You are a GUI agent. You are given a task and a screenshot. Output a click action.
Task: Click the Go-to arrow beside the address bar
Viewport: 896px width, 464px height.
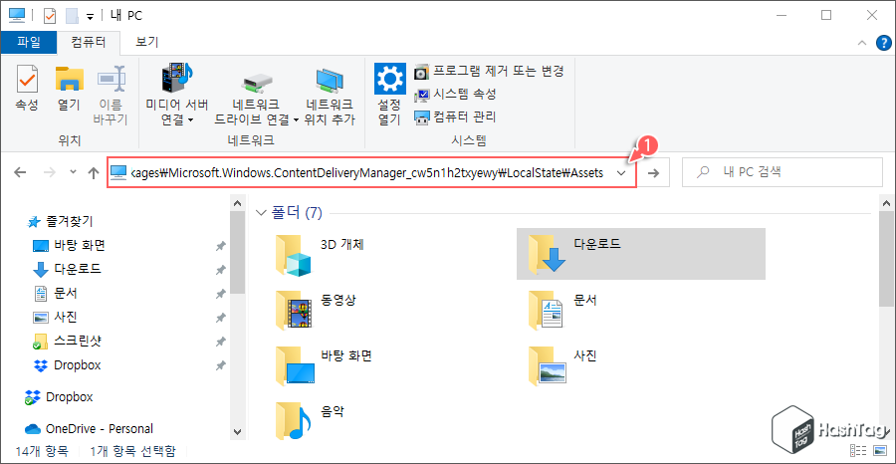pos(654,173)
